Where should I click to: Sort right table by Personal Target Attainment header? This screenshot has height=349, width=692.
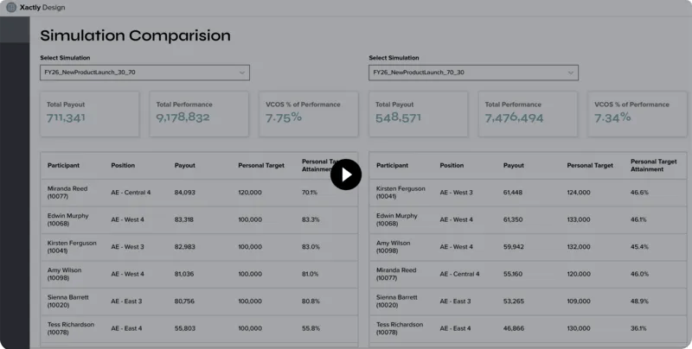654,165
